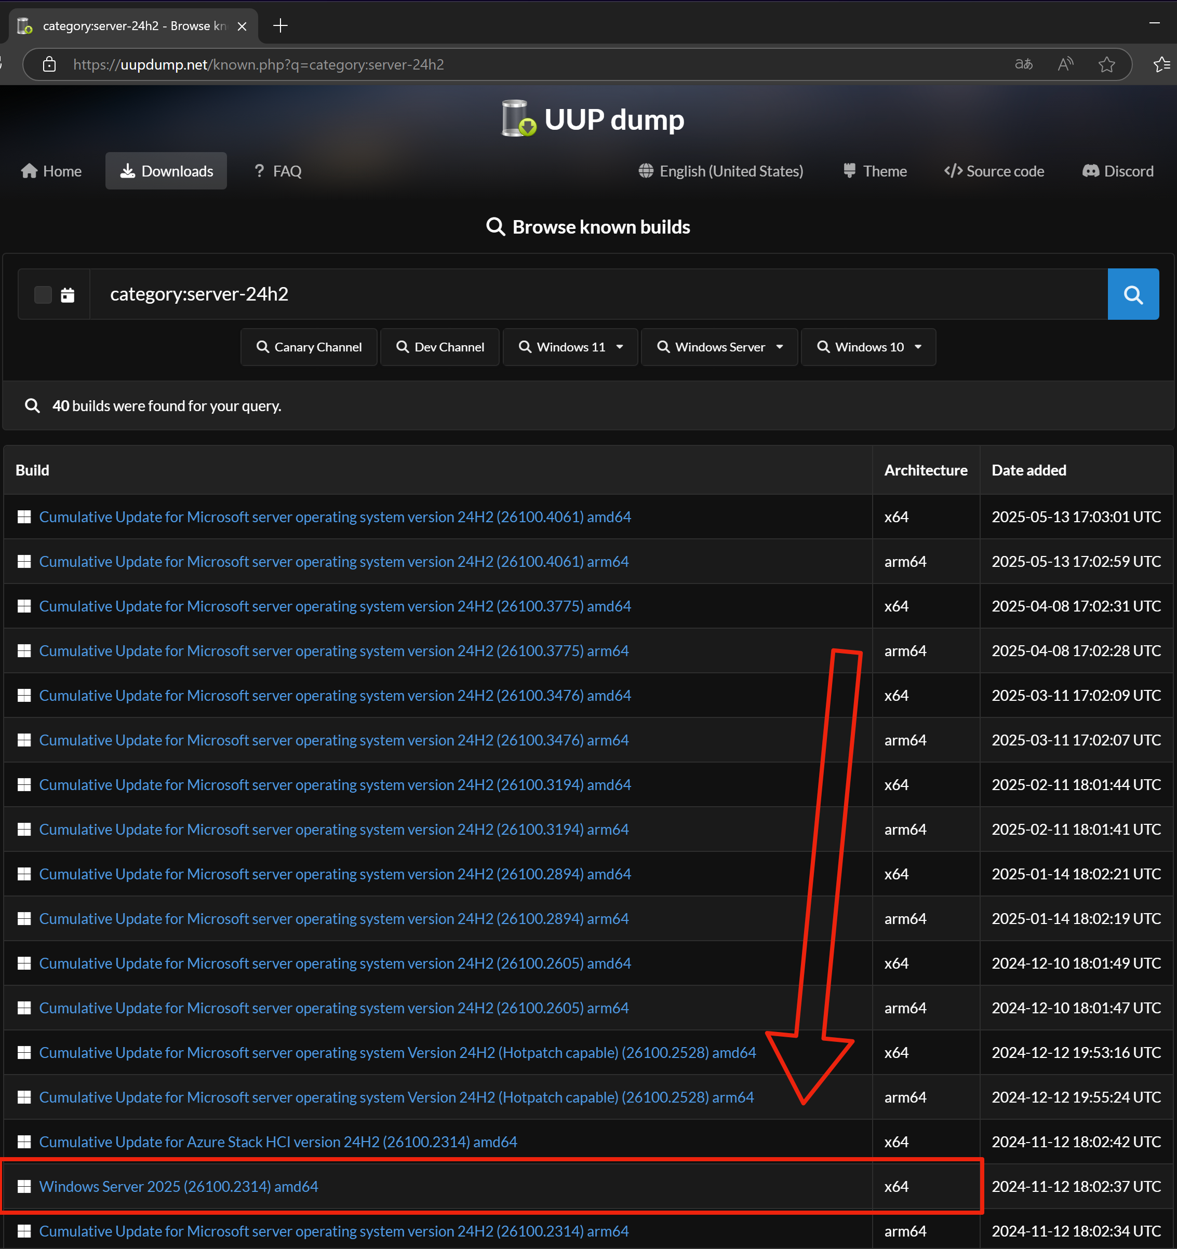Open the Theme selector
Viewport: 1177px width, 1249px height.
(x=875, y=171)
